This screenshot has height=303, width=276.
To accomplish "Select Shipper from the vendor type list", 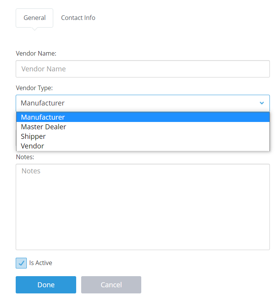I will (143, 137).
